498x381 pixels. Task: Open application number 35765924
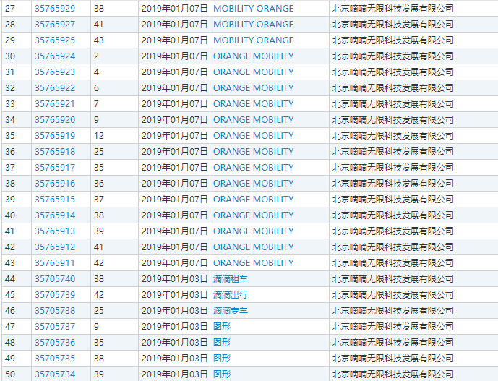(55, 56)
